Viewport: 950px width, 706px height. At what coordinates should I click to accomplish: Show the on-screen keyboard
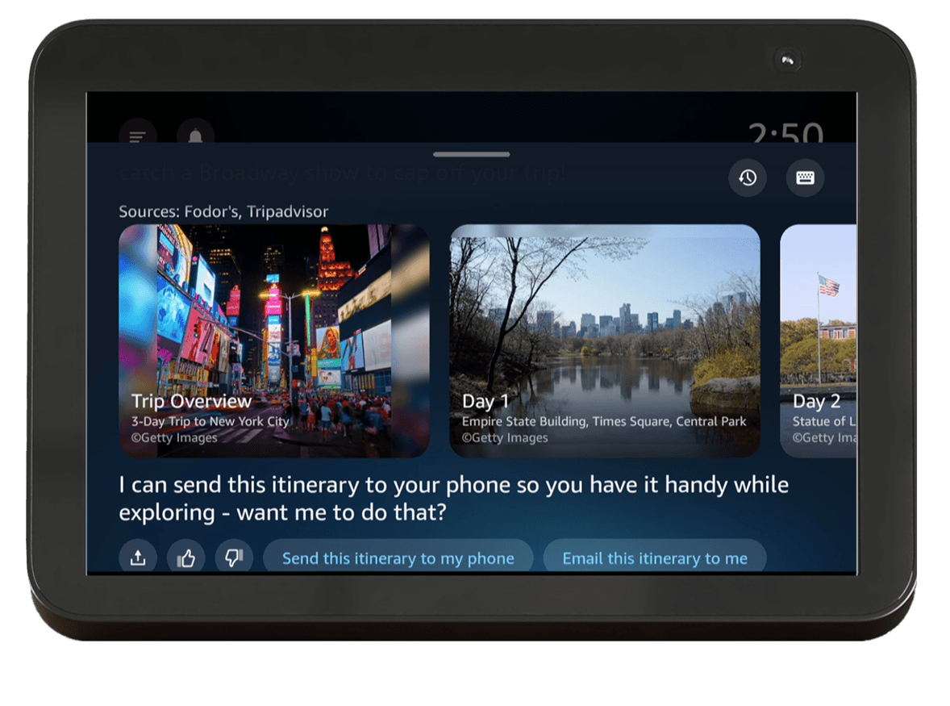pos(805,178)
